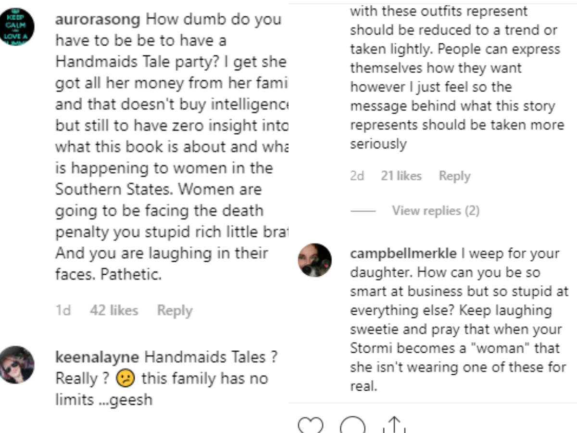The width and height of the screenshot is (577, 433).
Task: Click campbellmerkle's comment text body
Action: 459,319
